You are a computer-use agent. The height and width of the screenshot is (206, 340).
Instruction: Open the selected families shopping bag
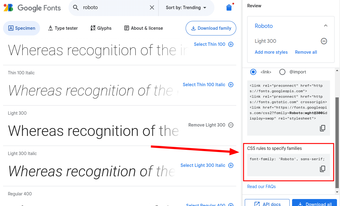click(229, 8)
